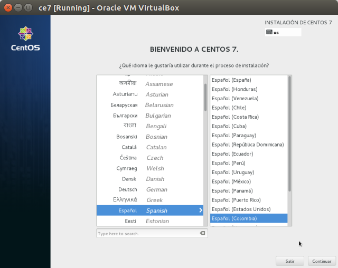This screenshot has width=338, height=268.
Task: Click the language search input field
Action: pyautogui.click(x=152, y=233)
